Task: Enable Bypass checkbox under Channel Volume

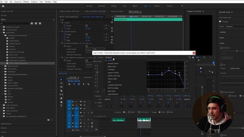Action: click(87, 35)
